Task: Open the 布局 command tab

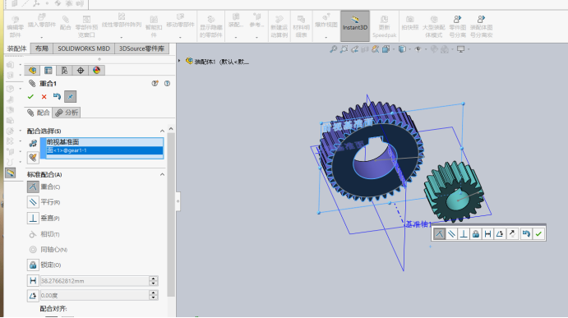Action: [x=42, y=48]
